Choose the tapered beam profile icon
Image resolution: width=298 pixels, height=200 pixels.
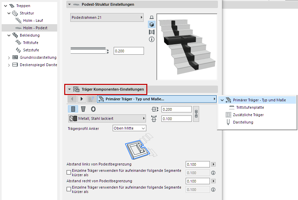(83, 109)
